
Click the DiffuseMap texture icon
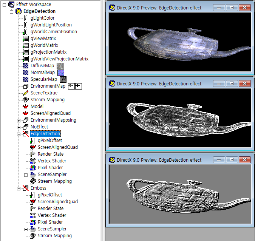26,66
